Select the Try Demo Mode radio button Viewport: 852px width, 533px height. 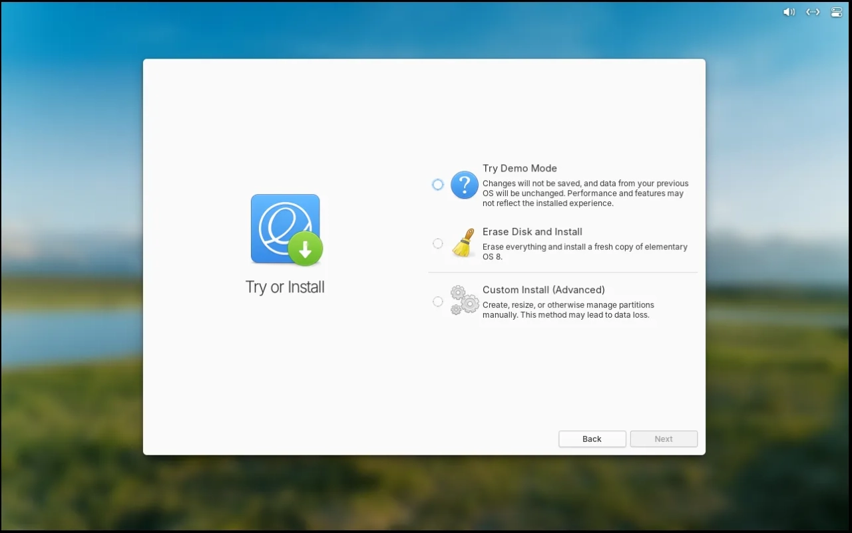click(x=437, y=185)
